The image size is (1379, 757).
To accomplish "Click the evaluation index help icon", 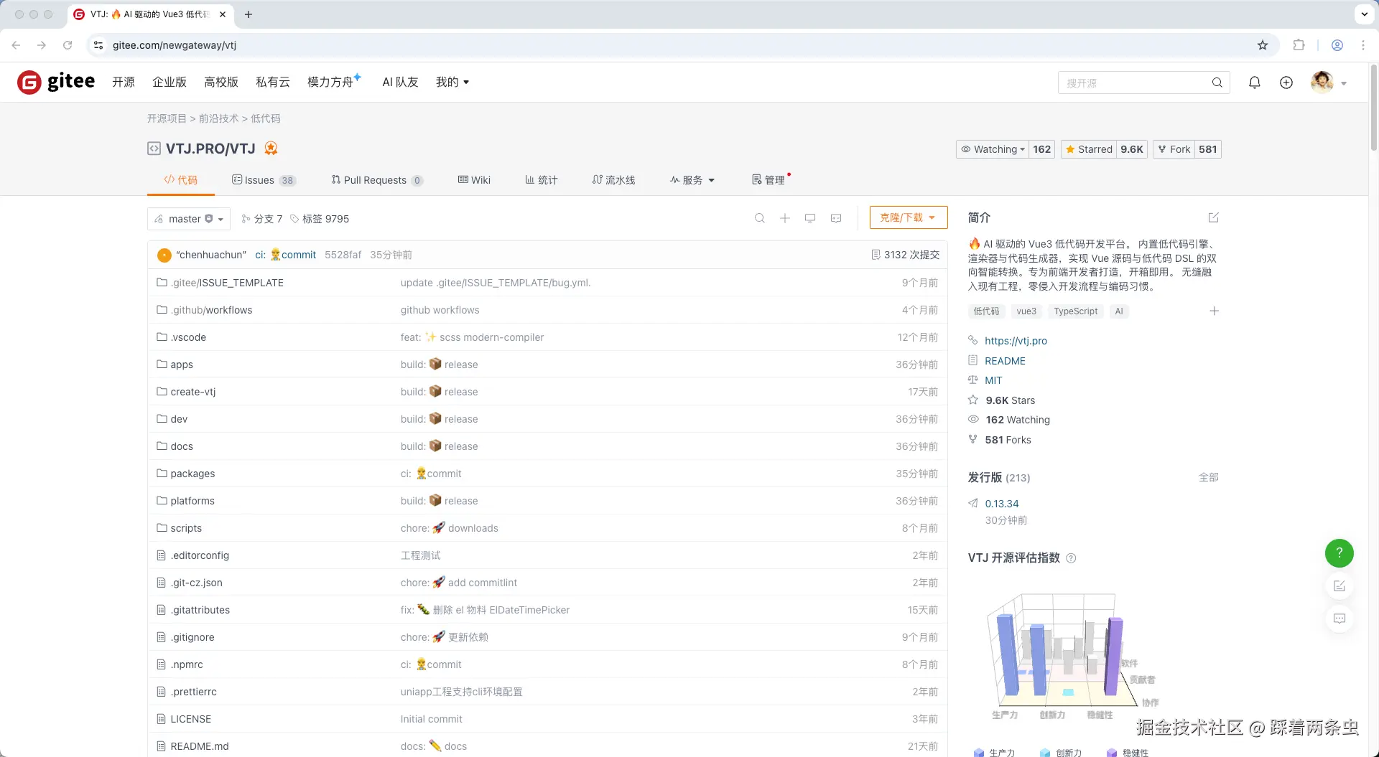I will tap(1071, 558).
